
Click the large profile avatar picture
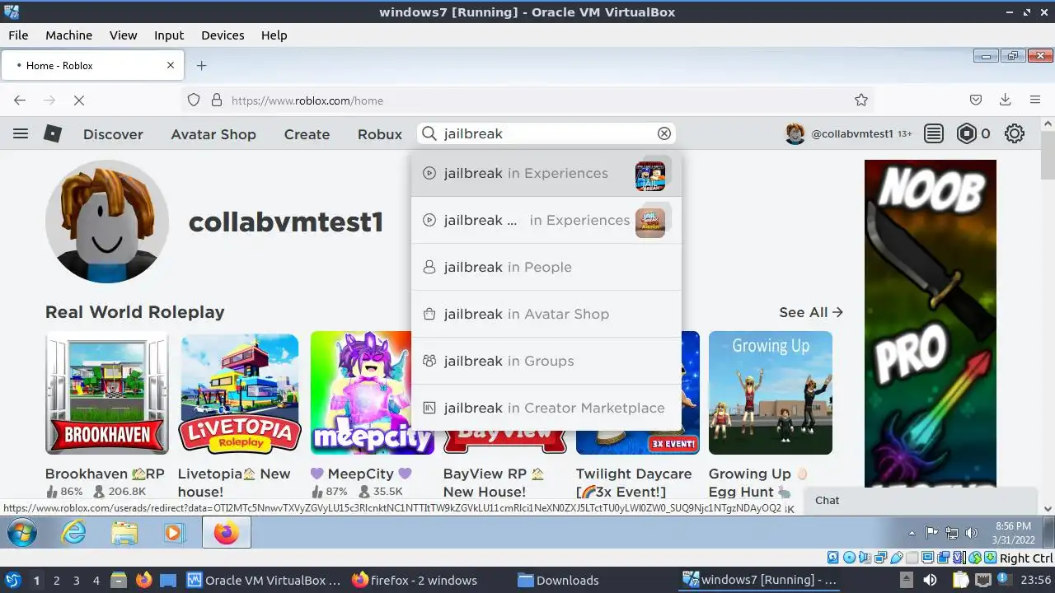click(107, 222)
